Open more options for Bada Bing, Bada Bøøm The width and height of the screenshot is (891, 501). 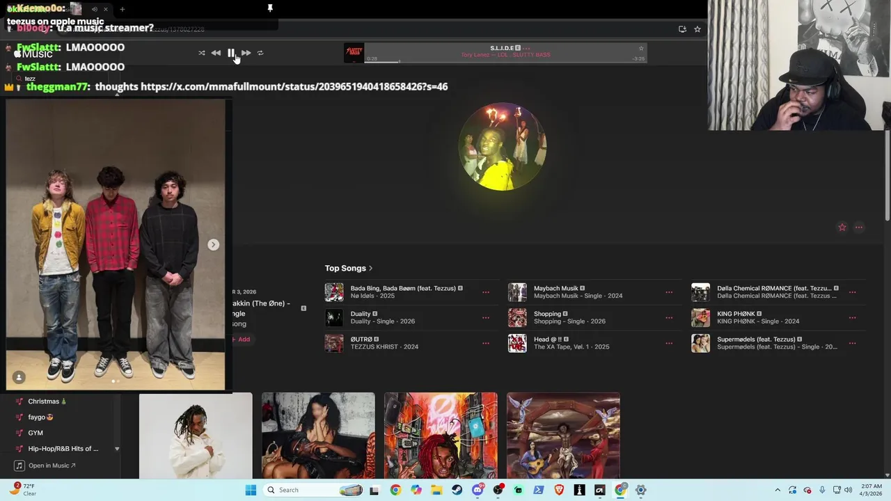click(486, 292)
